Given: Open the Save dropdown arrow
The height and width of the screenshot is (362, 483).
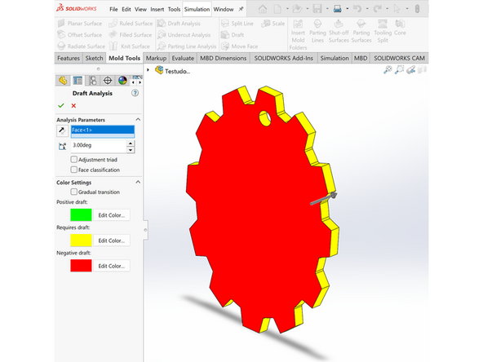Looking at the screenshot, I should coord(327,9).
